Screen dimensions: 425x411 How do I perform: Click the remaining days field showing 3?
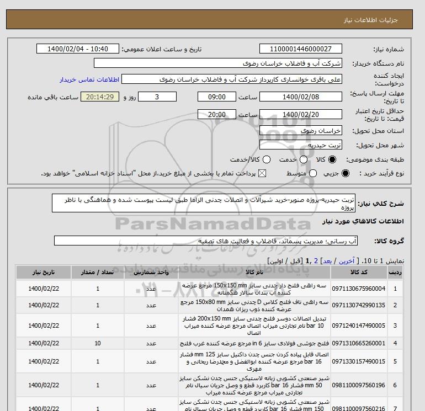(157, 97)
